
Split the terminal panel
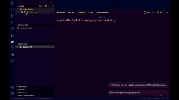[x=157, y=12]
